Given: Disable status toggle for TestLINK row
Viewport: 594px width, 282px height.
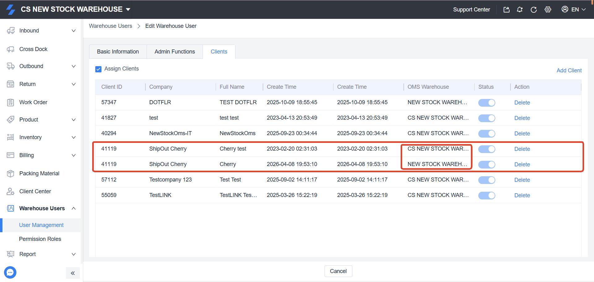Looking at the screenshot, I should coord(487,195).
